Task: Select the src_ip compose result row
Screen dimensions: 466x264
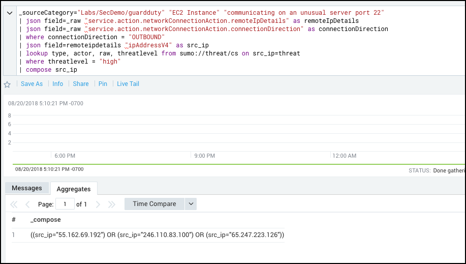Action: coord(157,235)
